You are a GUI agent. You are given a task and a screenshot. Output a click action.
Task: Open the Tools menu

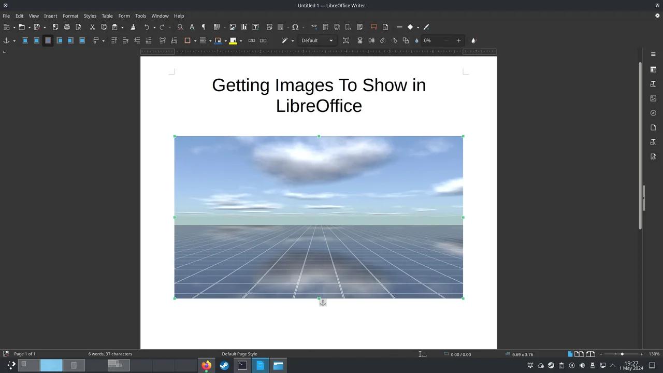pyautogui.click(x=140, y=16)
